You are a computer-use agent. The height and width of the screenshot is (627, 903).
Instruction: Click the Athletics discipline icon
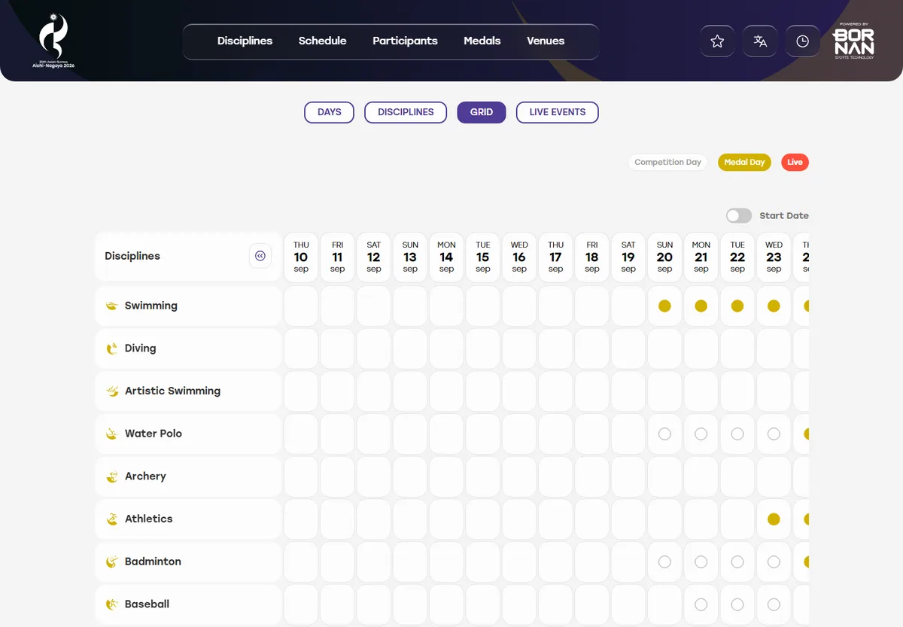click(x=112, y=519)
